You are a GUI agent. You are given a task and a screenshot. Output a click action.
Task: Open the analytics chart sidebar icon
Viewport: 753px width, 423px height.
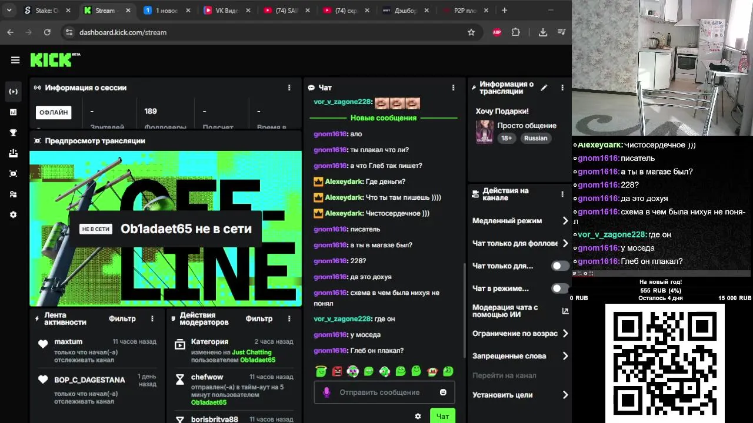[x=14, y=112]
